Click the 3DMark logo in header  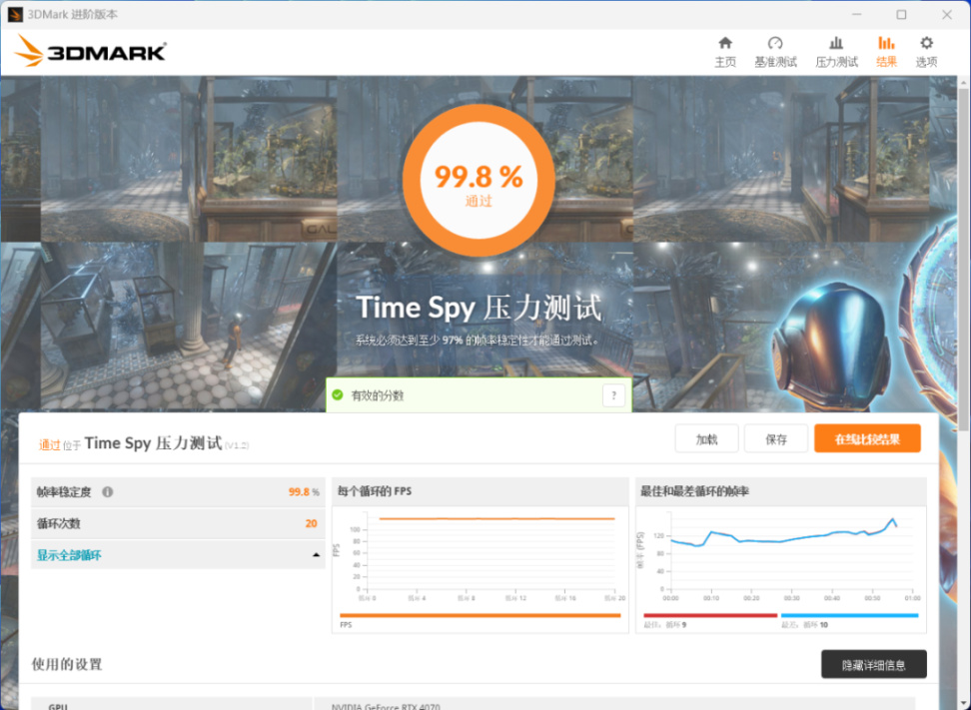point(91,51)
